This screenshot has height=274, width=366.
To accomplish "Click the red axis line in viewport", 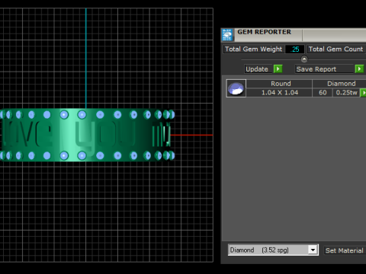I will 191,135.
